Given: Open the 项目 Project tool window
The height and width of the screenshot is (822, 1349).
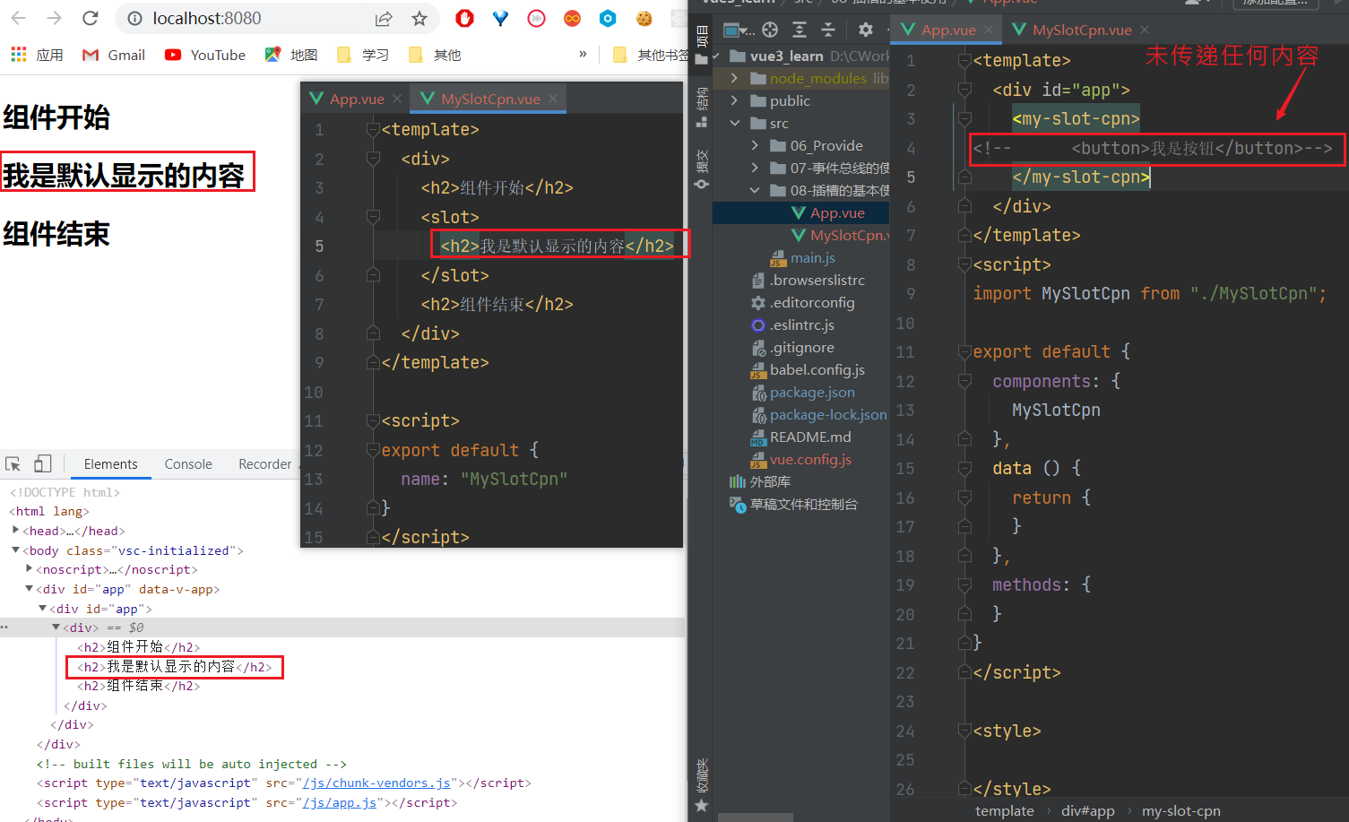Looking at the screenshot, I should pyautogui.click(x=702, y=46).
